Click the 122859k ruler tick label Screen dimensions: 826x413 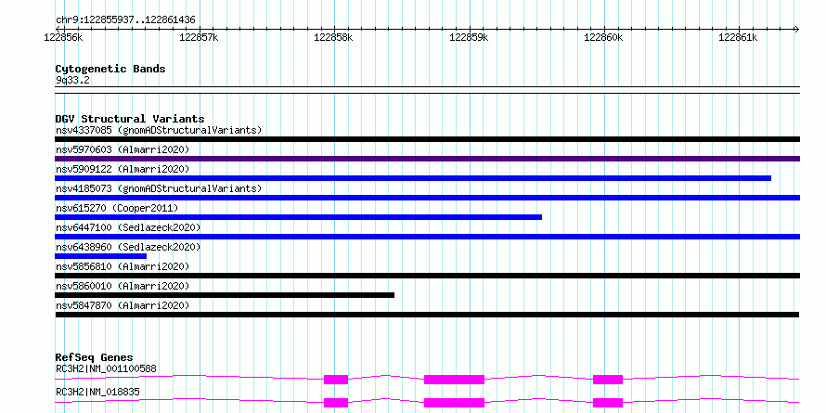469,37
